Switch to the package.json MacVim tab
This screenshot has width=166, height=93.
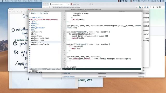pyautogui.click(x=122, y=11)
